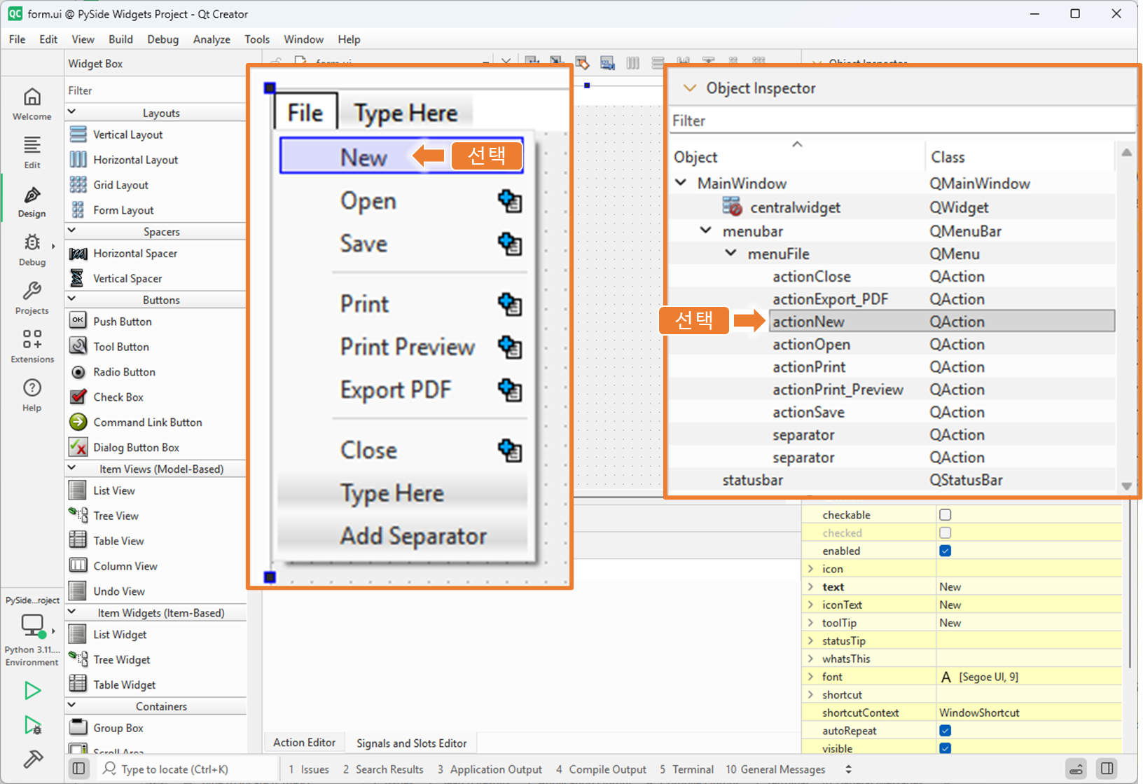Open General Messages pane

pos(775,769)
